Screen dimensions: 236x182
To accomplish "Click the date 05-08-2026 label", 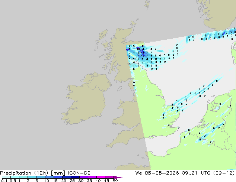I will (162, 173).
